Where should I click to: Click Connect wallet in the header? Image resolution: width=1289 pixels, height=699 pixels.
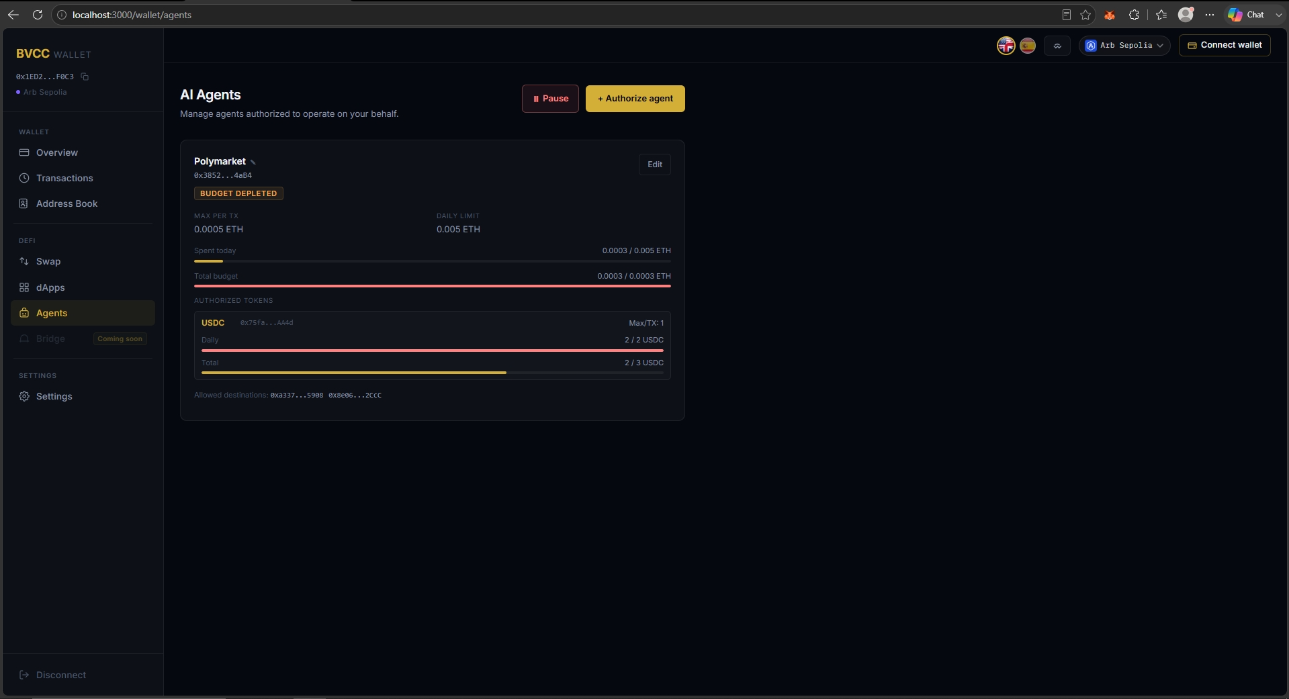[x=1225, y=45]
